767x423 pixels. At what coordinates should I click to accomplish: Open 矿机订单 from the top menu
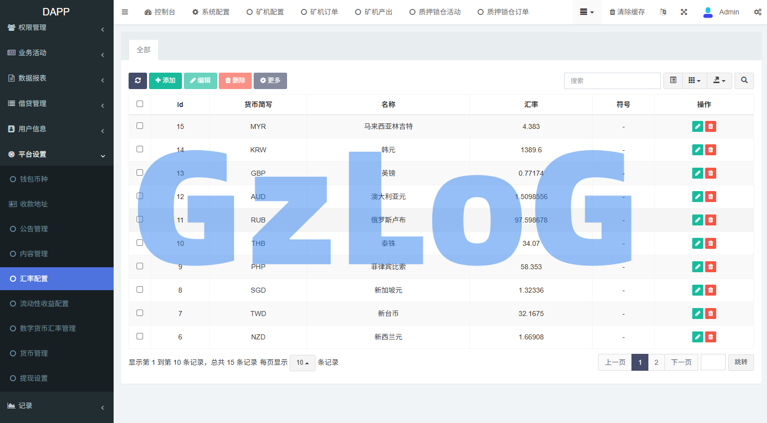pos(319,11)
